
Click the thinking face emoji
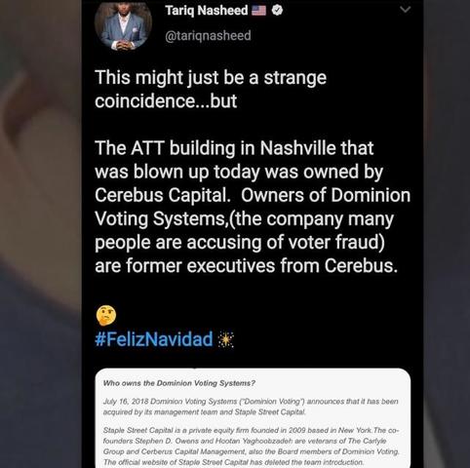(x=106, y=315)
